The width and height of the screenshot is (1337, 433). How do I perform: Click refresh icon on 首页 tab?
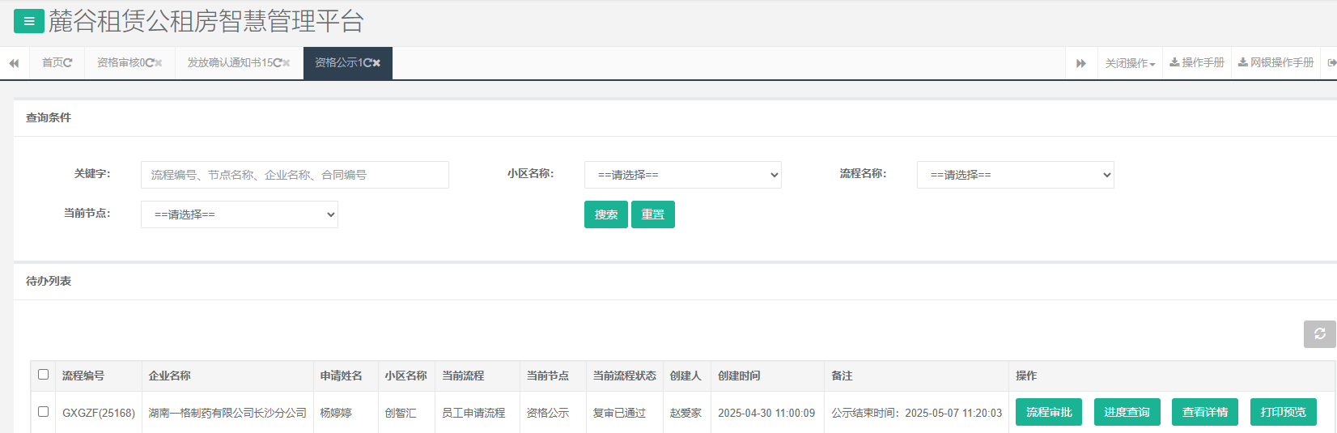coord(68,63)
